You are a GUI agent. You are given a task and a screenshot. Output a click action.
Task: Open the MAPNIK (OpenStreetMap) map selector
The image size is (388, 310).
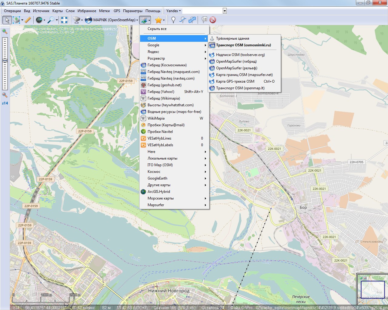click(x=111, y=20)
